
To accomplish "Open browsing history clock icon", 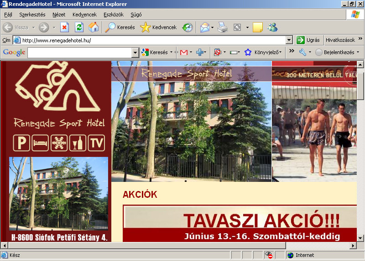I will click(x=188, y=27).
